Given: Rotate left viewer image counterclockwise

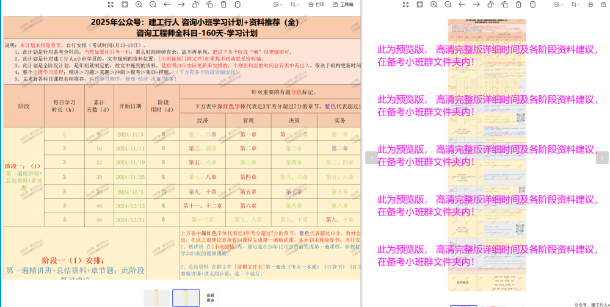Looking at the screenshot, I should tap(195, 4).
